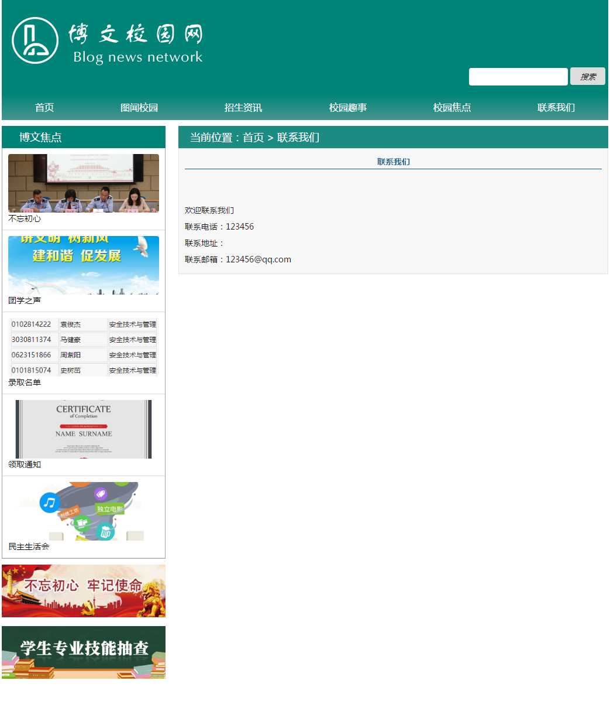
Task: Open the 录取名单 table thumbnail
Action: point(84,347)
